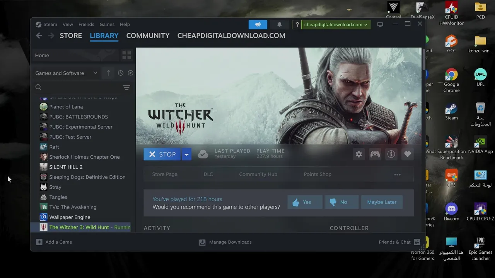Open the Steam menu
495x278 pixels.
pos(50,24)
